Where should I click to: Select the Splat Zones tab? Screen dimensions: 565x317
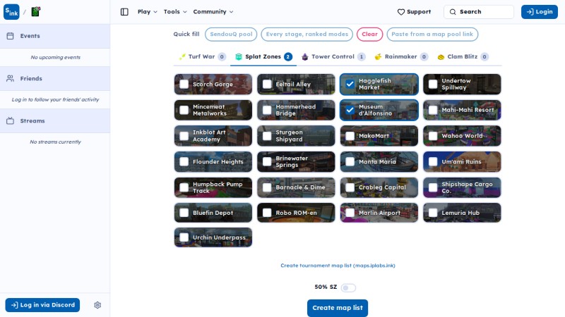(x=263, y=57)
